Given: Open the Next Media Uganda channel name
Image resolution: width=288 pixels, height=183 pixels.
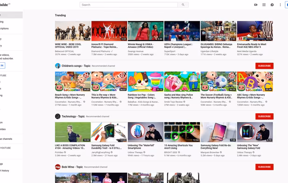Looking at the screenshot, I should tap(247, 51).
